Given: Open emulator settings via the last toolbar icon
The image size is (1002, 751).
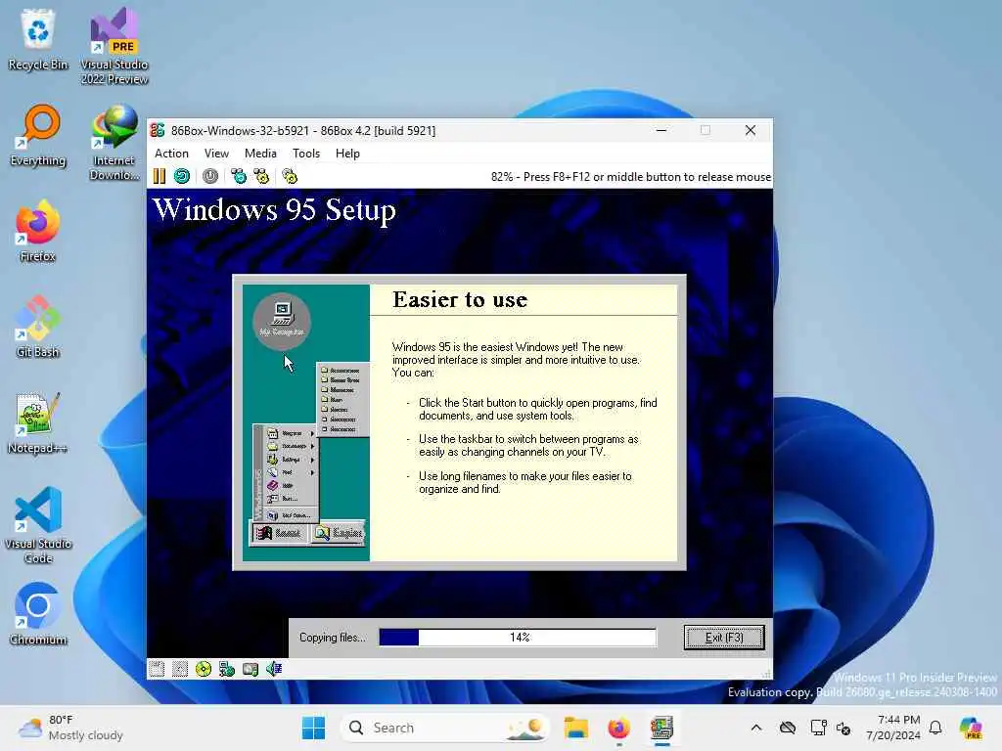Looking at the screenshot, I should coord(290,176).
